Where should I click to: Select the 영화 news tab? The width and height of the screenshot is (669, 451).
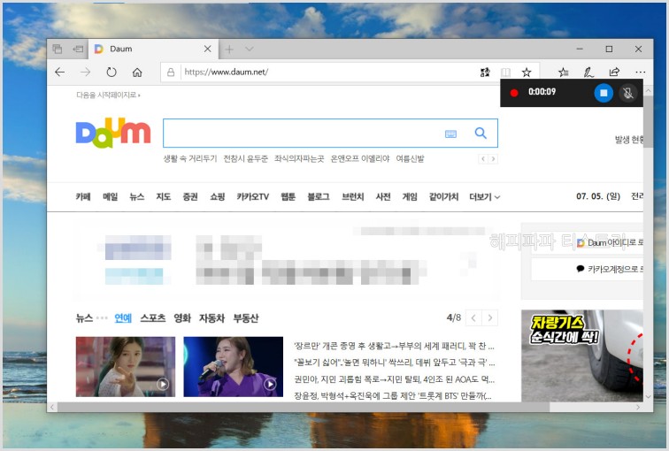[182, 318]
